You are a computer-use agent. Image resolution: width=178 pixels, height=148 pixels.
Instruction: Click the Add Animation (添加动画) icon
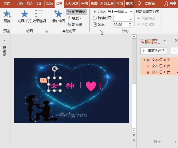(x=58, y=14)
